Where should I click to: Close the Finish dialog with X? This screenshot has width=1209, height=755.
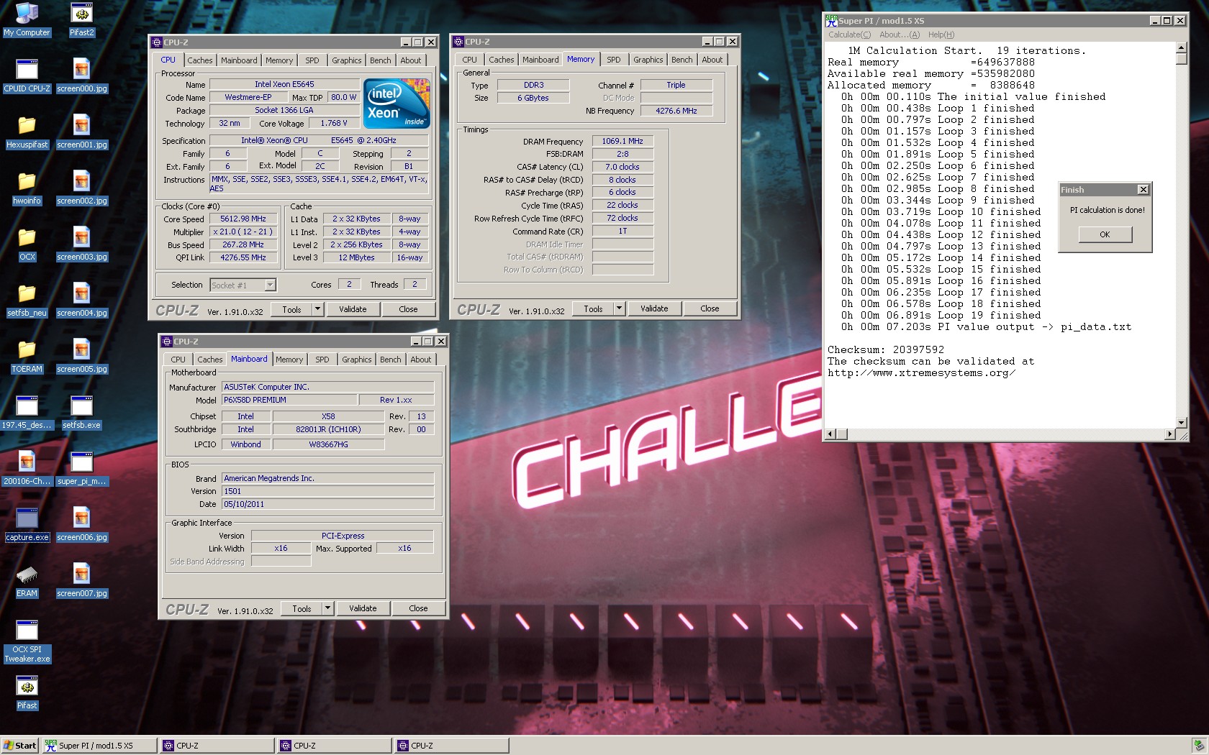coord(1143,190)
